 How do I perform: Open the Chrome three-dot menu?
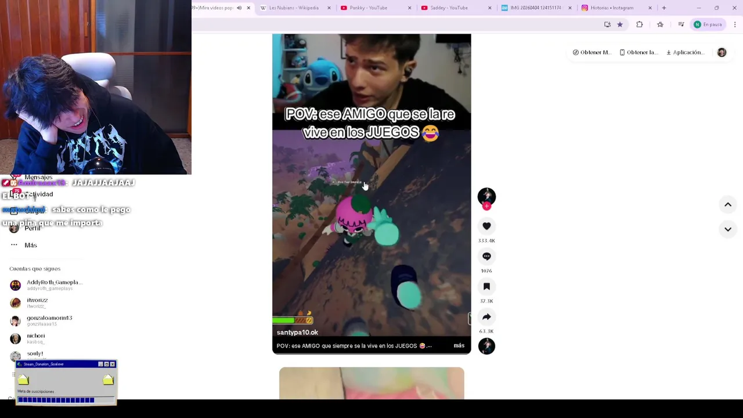coord(735,24)
